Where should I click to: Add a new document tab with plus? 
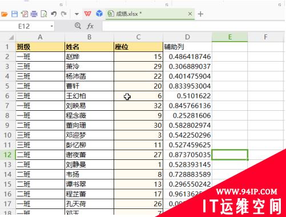200,14
